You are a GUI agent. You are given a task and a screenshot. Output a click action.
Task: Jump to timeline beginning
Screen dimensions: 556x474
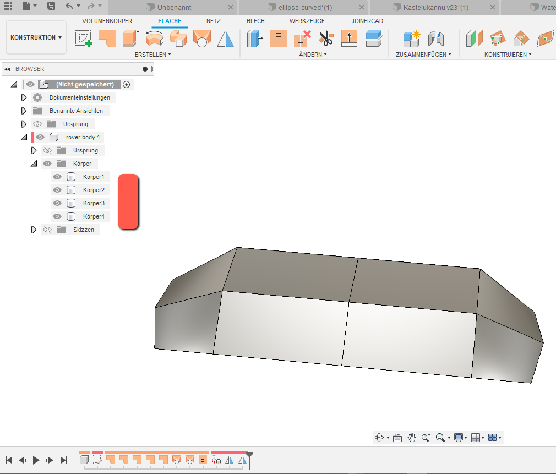pos(9,460)
